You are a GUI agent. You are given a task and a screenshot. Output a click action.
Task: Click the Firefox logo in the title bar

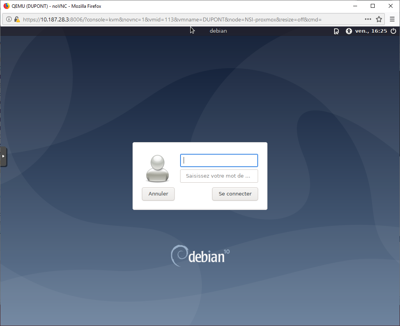pos(6,6)
